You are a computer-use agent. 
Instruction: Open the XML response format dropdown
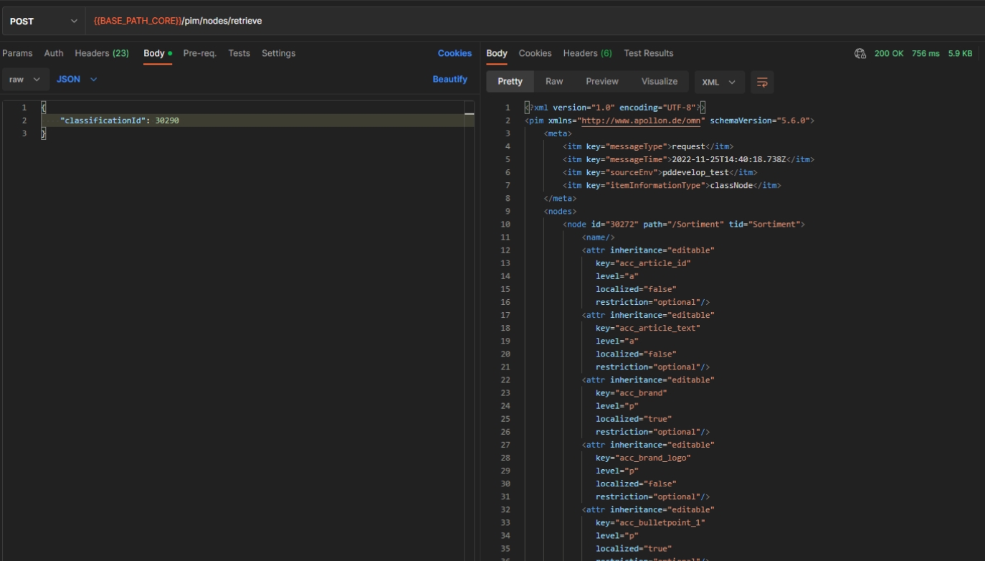click(719, 82)
